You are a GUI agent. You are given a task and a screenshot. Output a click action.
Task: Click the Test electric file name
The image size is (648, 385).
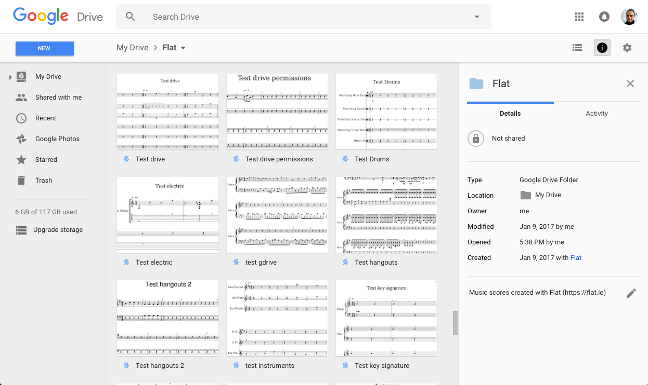coord(154,262)
